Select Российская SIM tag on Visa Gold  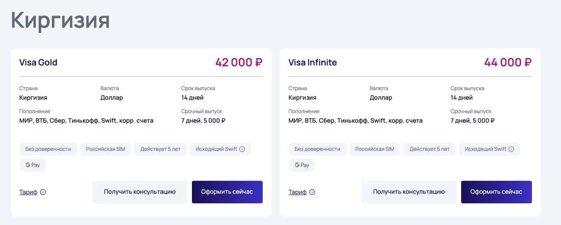(x=106, y=149)
